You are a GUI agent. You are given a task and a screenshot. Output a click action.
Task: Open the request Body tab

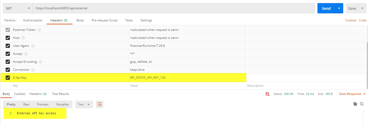pyautogui.click(x=80, y=20)
